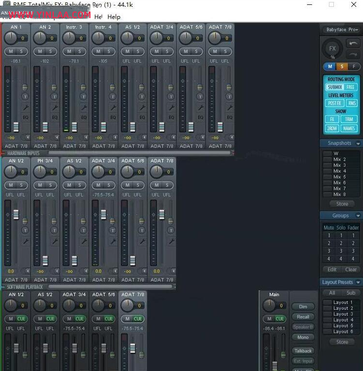Click the redo arrow in control strip
Screen dimensions: 363x371
353,54
